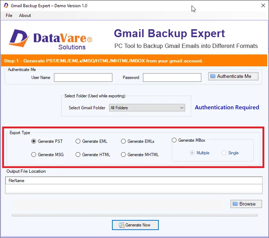Click the DataVare Solutions logo
Image resolution: width=269 pixels, height=238 pixels.
pyautogui.click(x=51, y=39)
